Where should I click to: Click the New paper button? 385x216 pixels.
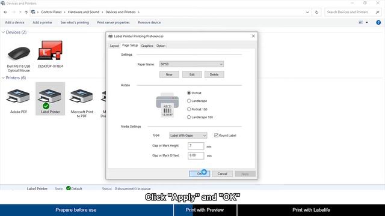[169, 74]
